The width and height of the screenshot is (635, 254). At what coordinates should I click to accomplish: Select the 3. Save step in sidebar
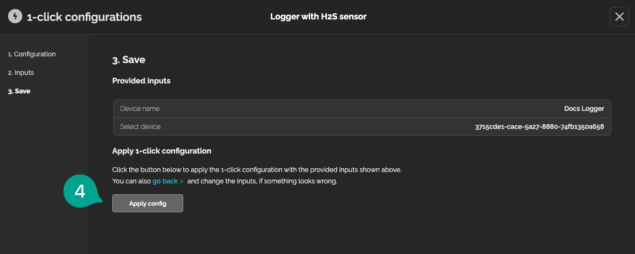click(19, 91)
